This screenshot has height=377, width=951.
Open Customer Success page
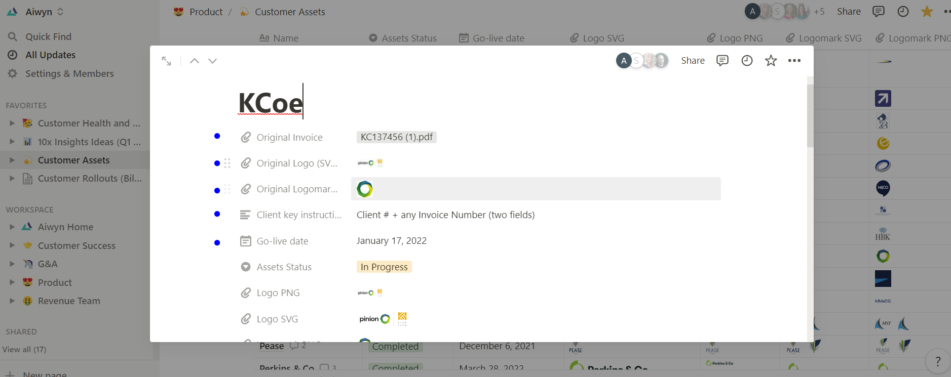pos(77,245)
